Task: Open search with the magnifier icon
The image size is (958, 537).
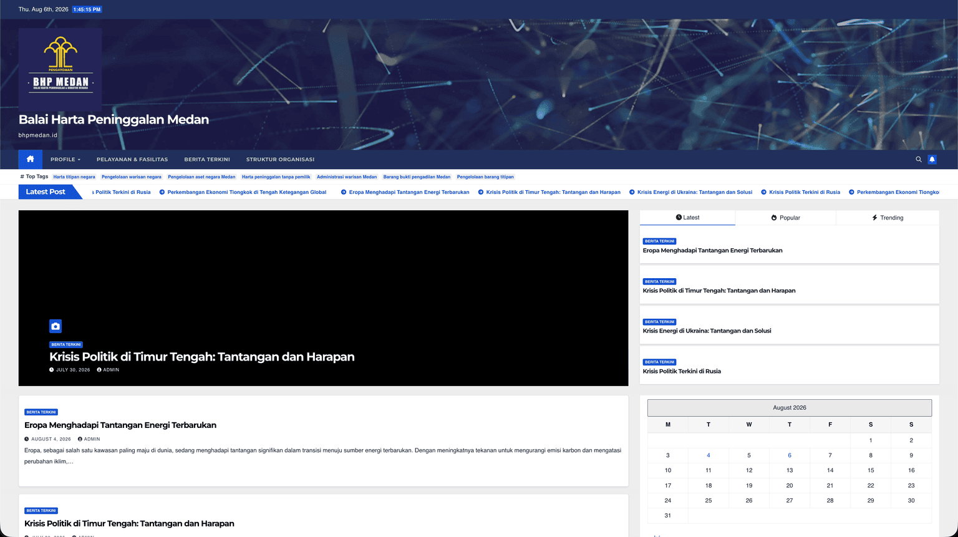Action: (x=919, y=160)
